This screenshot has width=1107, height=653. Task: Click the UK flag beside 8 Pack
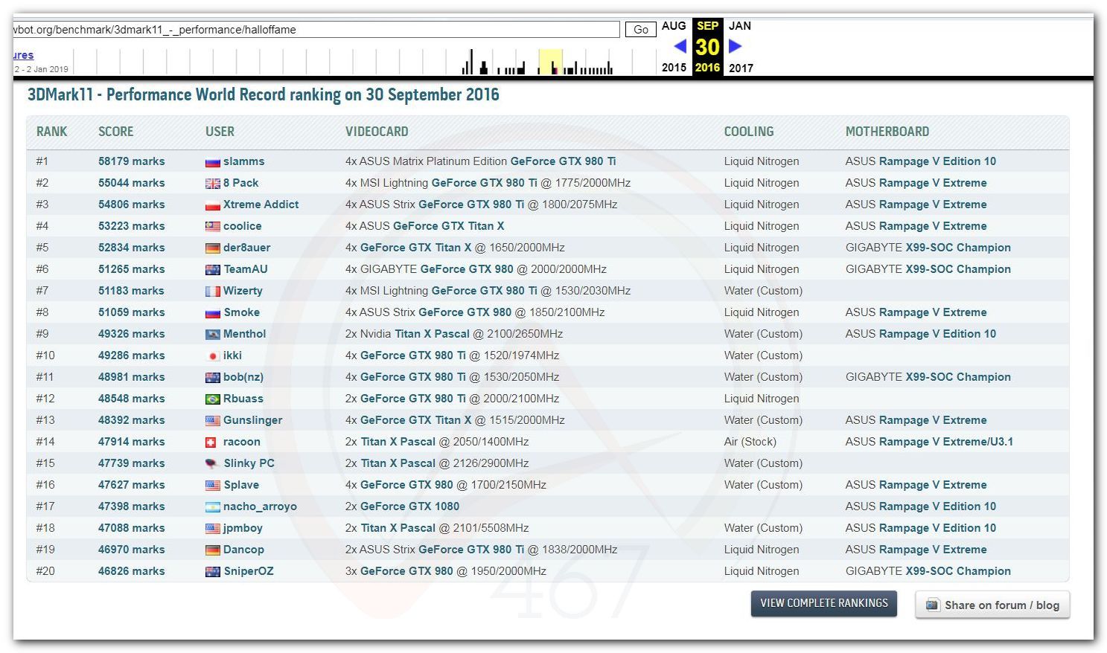pos(213,184)
